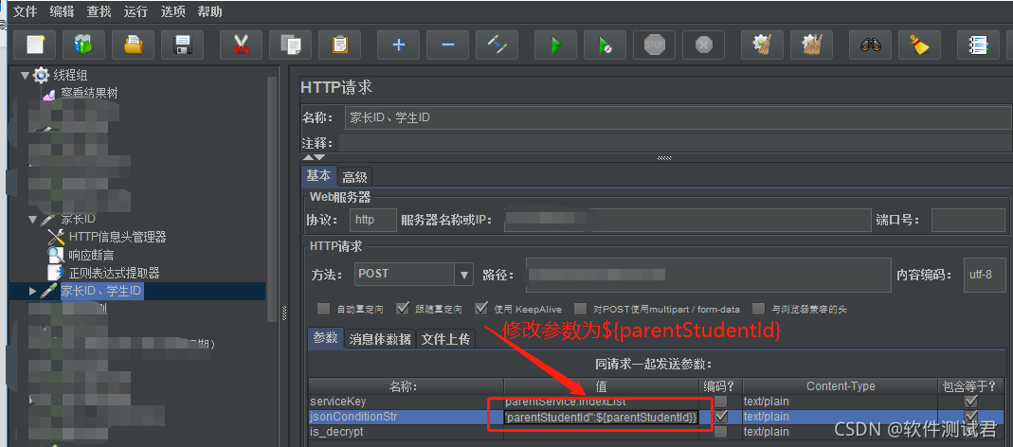Screen dimensions: 1013x447
Task: Switch to the 参数 tab
Action: [326, 338]
